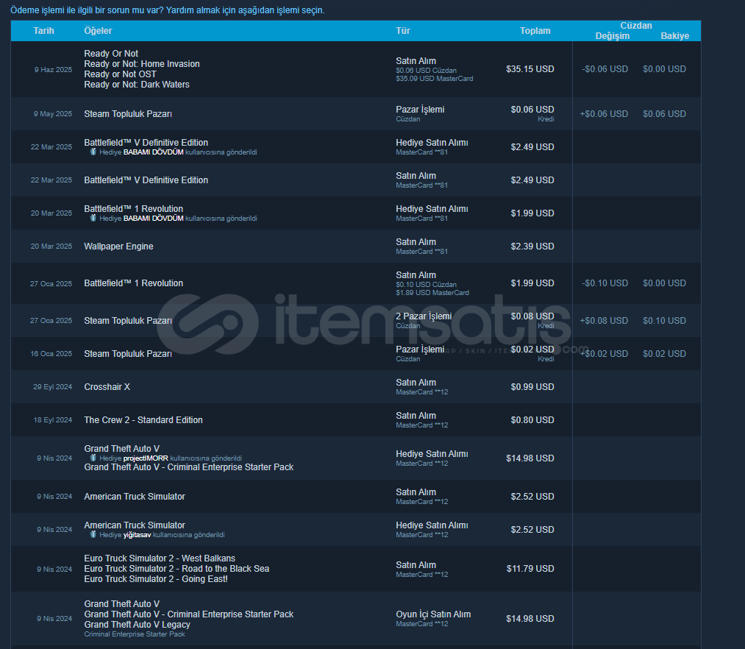Click $14.98 USD total in Hediye Satın Alımı row
The image size is (745, 649).
tap(530, 458)
